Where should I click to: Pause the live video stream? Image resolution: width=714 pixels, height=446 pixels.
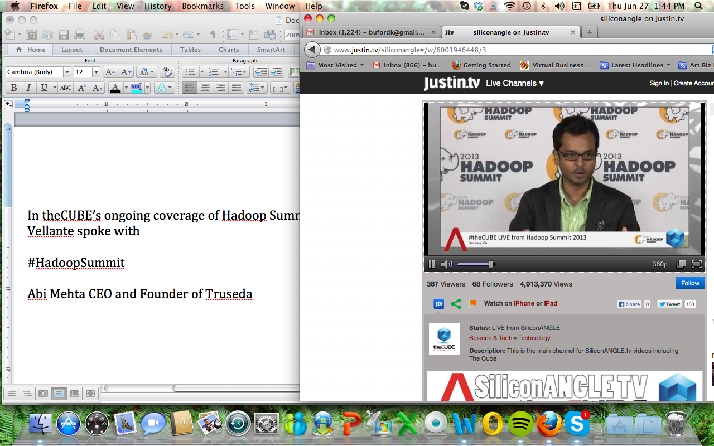point(431,264)
